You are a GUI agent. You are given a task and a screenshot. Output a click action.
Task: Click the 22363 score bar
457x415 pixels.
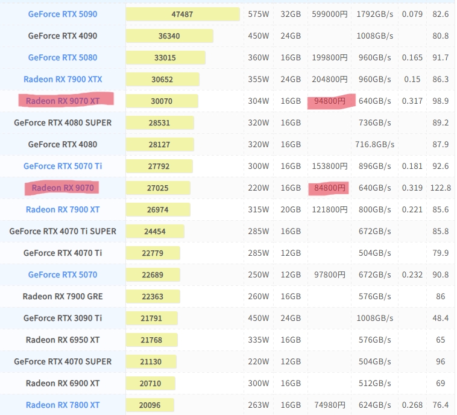(x=153, y=297)
